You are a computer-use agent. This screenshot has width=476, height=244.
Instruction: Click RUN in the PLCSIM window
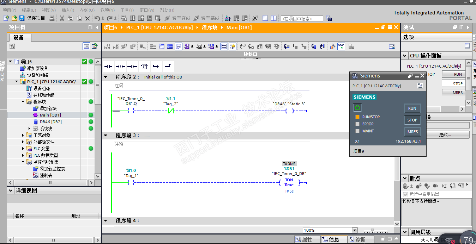click(x=412, y=108)
